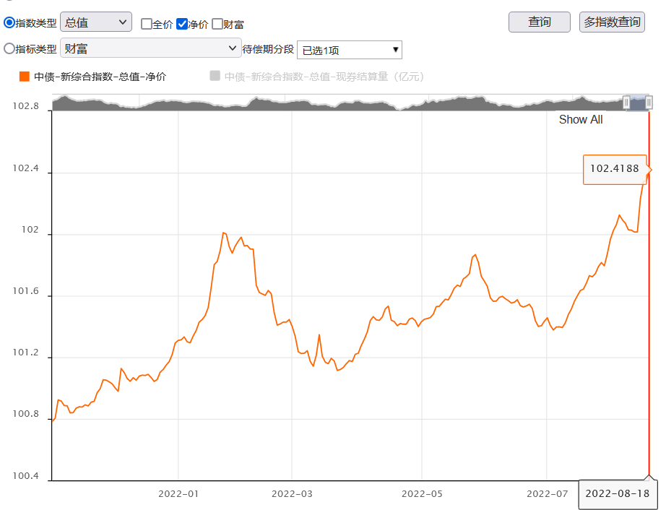Viewport: 666px width, 510px height.
Task: Click the gray overview navigator area
Action: 337,103
